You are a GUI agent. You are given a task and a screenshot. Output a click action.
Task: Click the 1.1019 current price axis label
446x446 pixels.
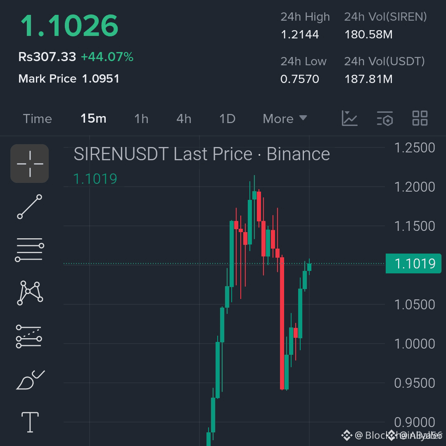click(413, 263)
